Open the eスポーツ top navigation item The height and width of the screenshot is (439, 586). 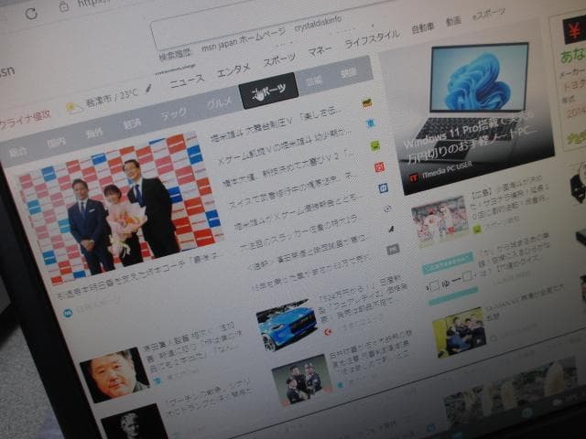coord(488,14)
